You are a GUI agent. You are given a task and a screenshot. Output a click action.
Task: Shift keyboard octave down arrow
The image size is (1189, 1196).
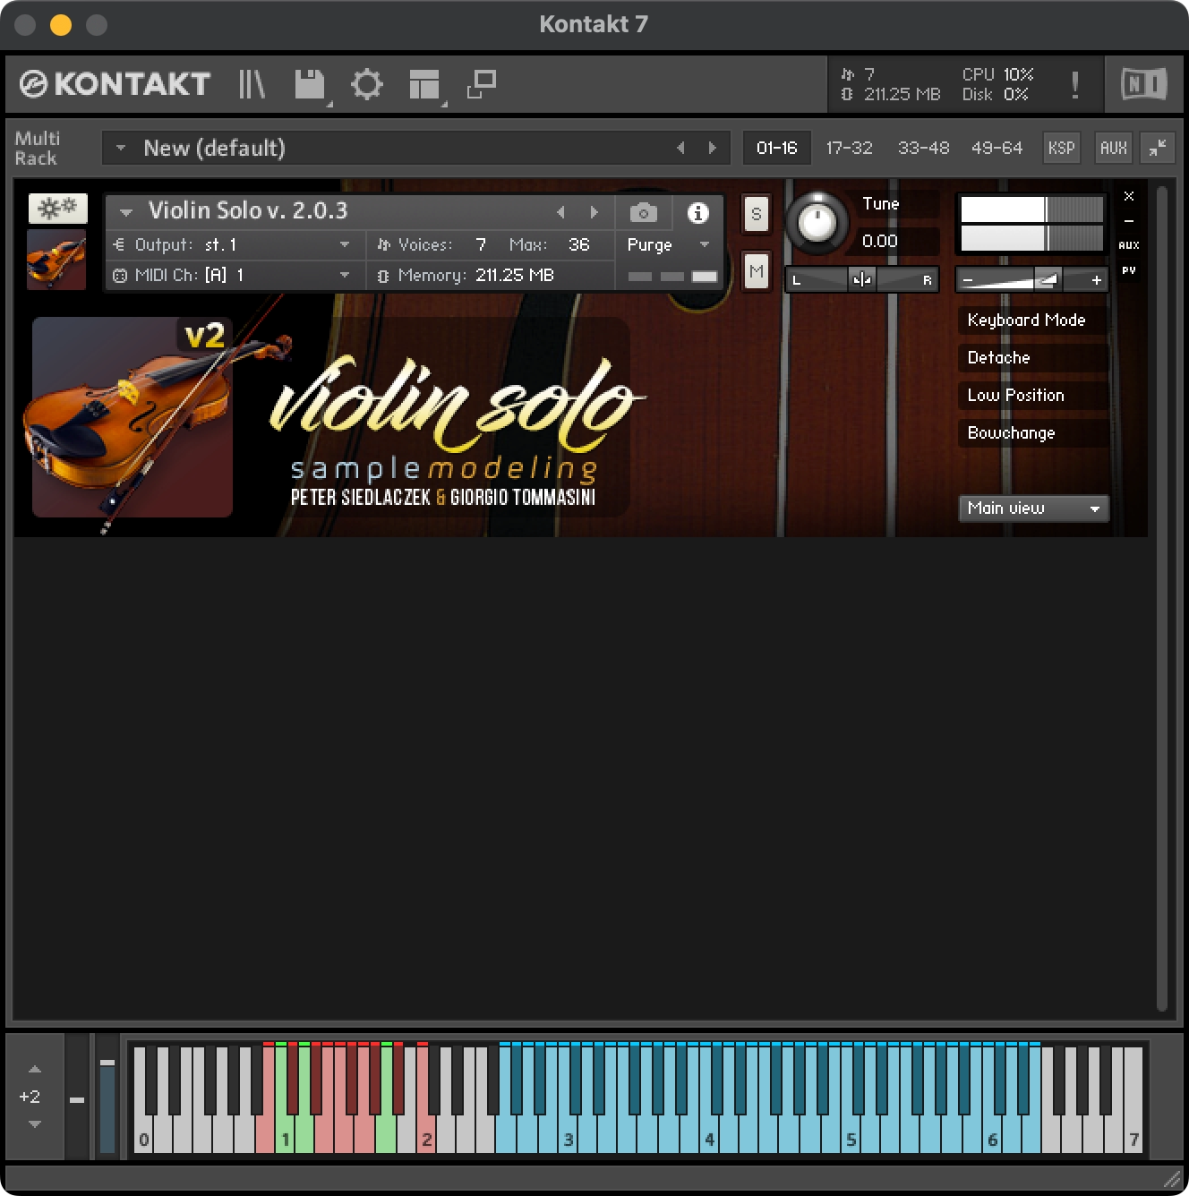pyautogui.click(x=34, y=1123)
